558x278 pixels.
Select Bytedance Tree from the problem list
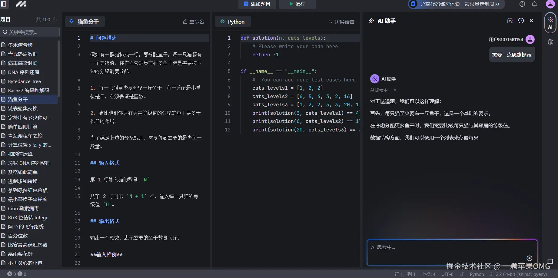tap(25, 81)
